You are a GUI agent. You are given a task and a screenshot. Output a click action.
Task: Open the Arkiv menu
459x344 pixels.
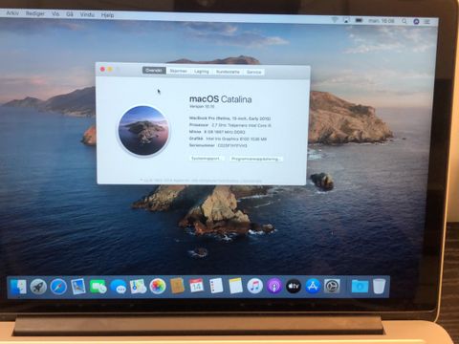(12, 13)
